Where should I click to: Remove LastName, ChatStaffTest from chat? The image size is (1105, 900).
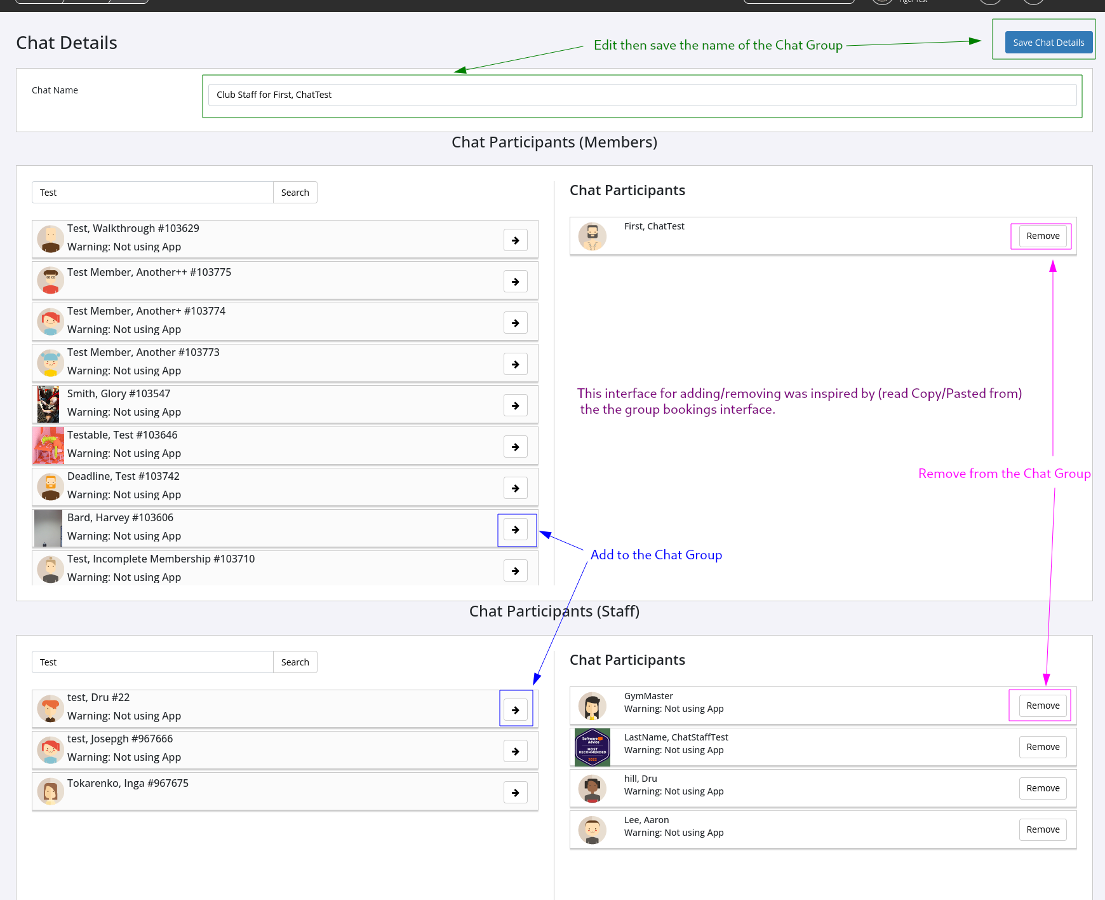tap(1042, 747)
